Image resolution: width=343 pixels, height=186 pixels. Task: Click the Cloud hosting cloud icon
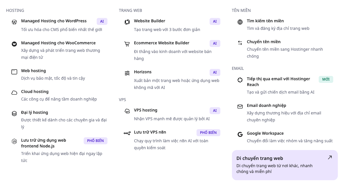(14, 93)
